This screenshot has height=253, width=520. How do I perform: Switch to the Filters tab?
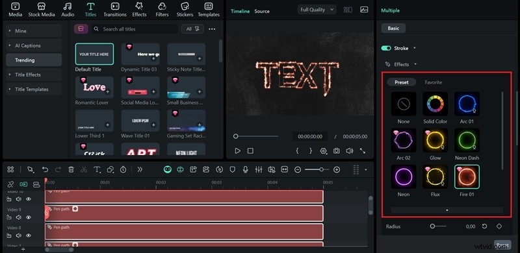[162, 10]
